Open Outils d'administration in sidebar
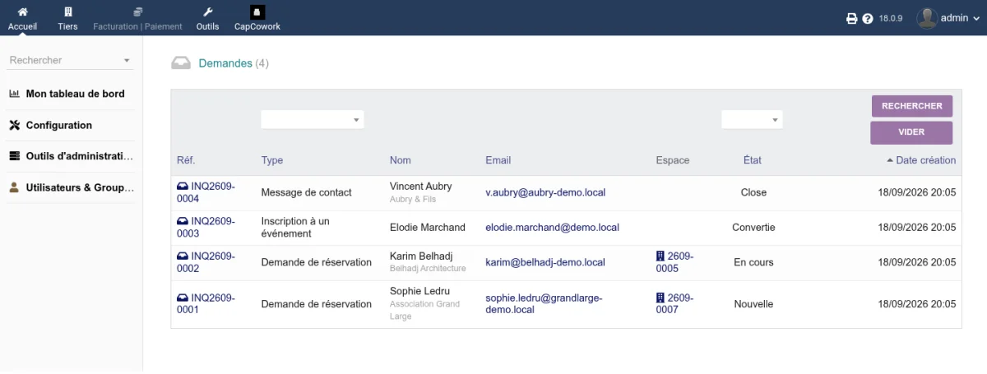 coord(79,156)
